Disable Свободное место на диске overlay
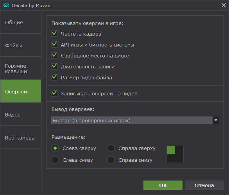This screenshot has width=229, height=195. tap(54, 55)
